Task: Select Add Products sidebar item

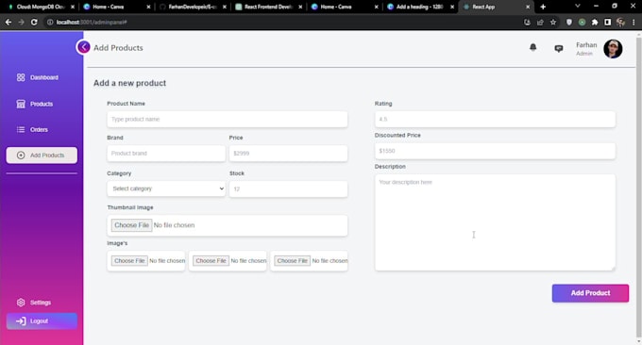Action: click(x=42, y=156)
